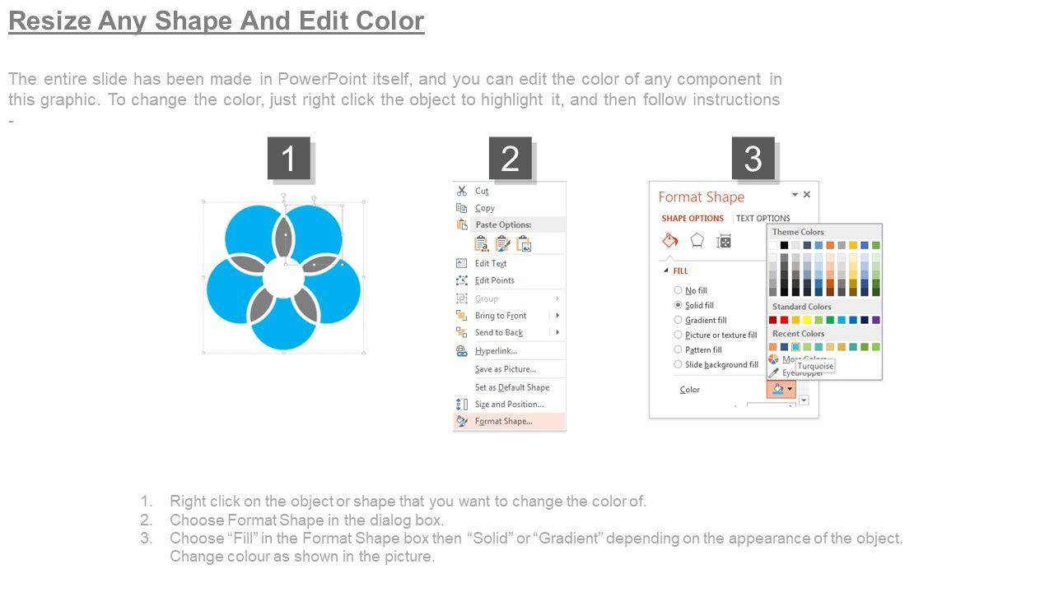Pick the Eyedropper tool
The image size is (1054, 592).
coord(774,372)
